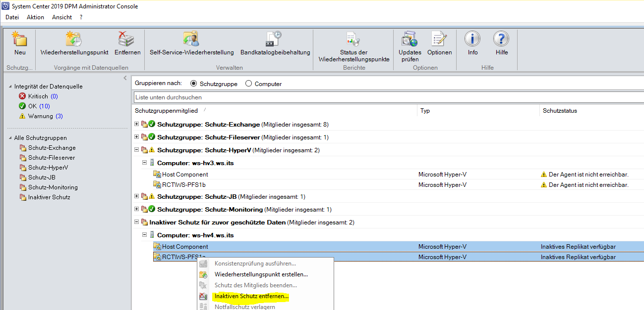Click red Kritisch status icon
Image resolution: width=644 pixels, height=310 pixels.
click(x=22, y=96)
